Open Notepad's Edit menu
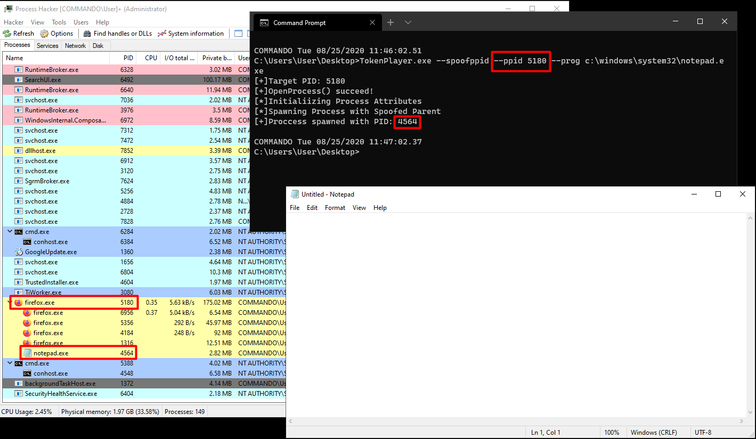756x439 pixels. [x=312, y=208]
